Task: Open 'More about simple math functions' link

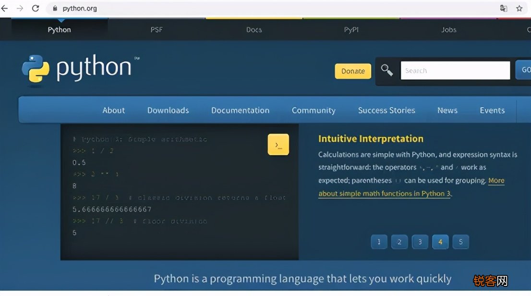Action: (x=411, y=187)
